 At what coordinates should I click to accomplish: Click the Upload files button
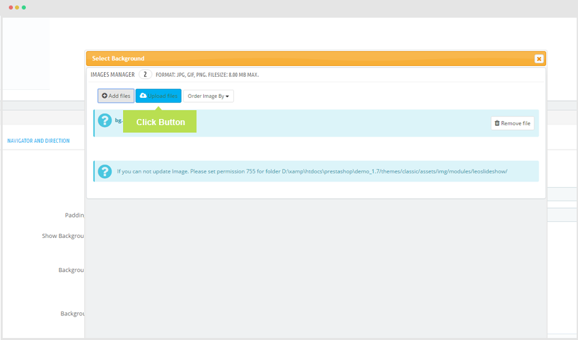click(x=158, y=96)
